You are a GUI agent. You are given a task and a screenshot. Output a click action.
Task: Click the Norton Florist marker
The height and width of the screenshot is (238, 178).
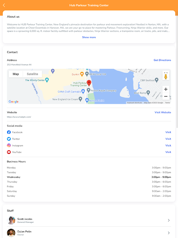[87, 100]
